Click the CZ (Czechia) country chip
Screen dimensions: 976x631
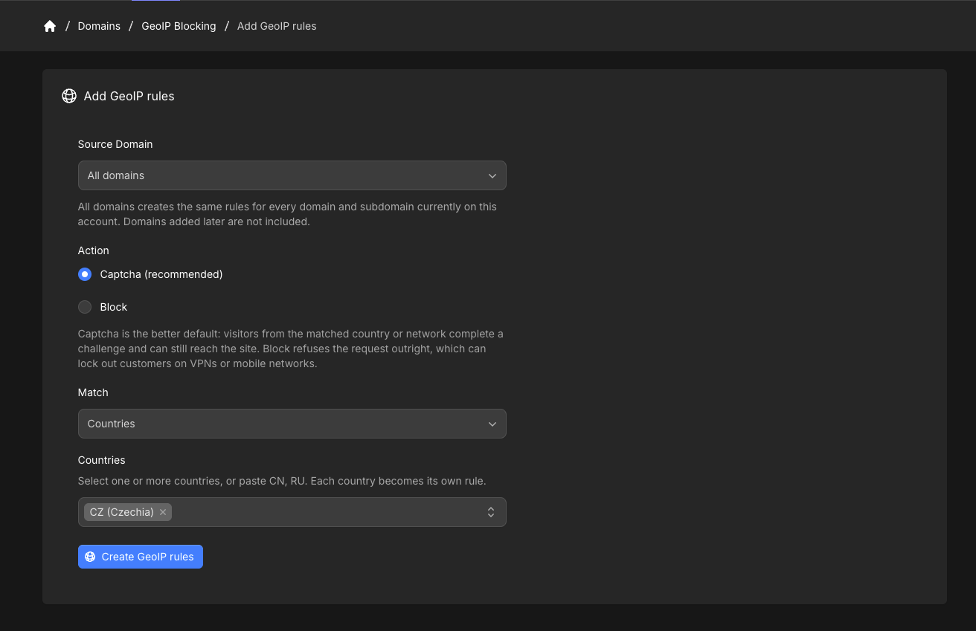point(128,512)
